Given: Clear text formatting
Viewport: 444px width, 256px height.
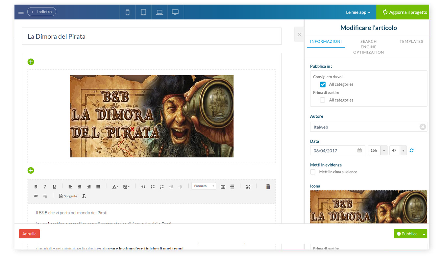Looking at the screenshot, I should [84, 196].
